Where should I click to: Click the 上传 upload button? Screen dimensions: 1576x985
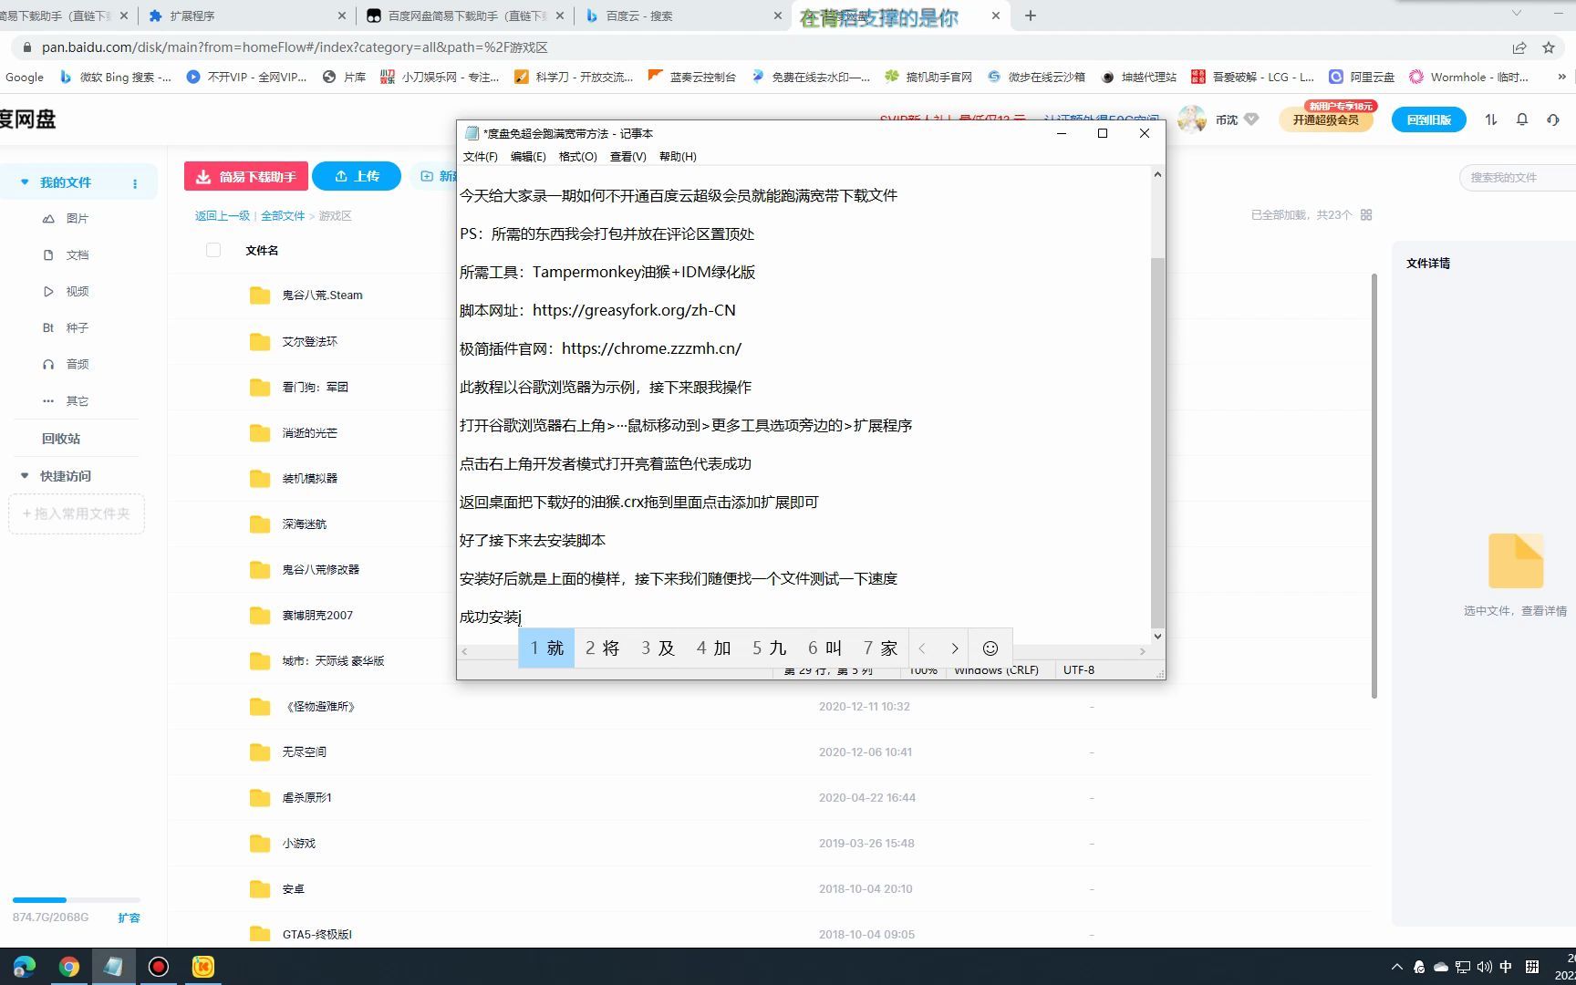pyautogui.click(x=357, y=176)
